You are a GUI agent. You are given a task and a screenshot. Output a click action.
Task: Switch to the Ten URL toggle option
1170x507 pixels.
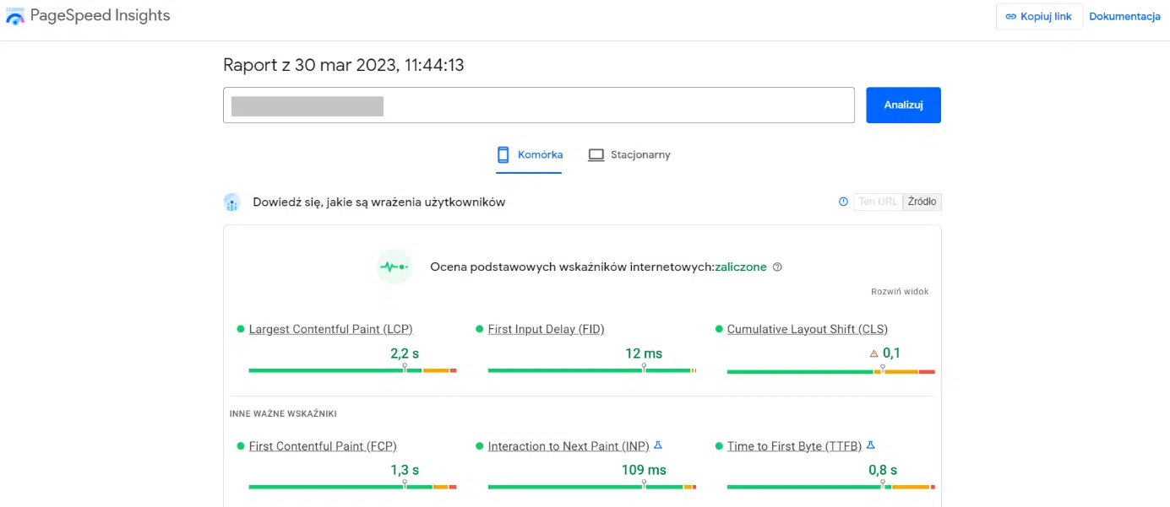pos(878,202)
